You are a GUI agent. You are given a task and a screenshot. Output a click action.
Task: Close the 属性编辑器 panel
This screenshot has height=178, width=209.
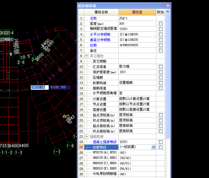coord(168,6)
